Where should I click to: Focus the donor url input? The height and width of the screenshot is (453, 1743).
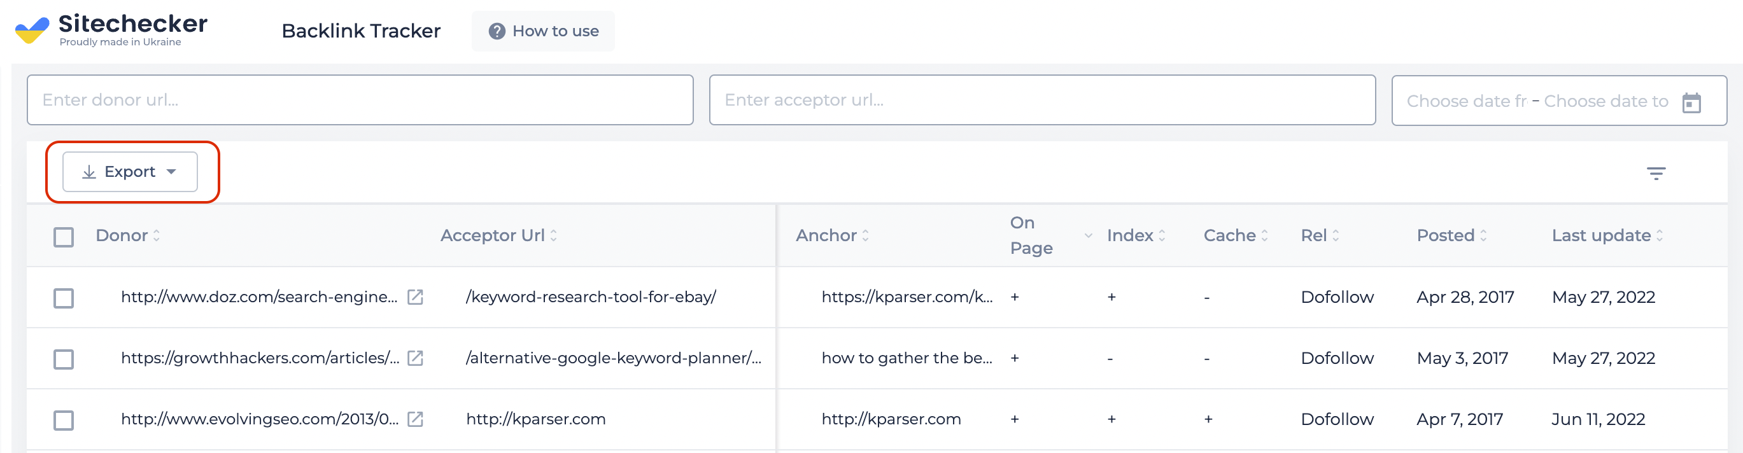pyautogui.click(x=360, y=100)
